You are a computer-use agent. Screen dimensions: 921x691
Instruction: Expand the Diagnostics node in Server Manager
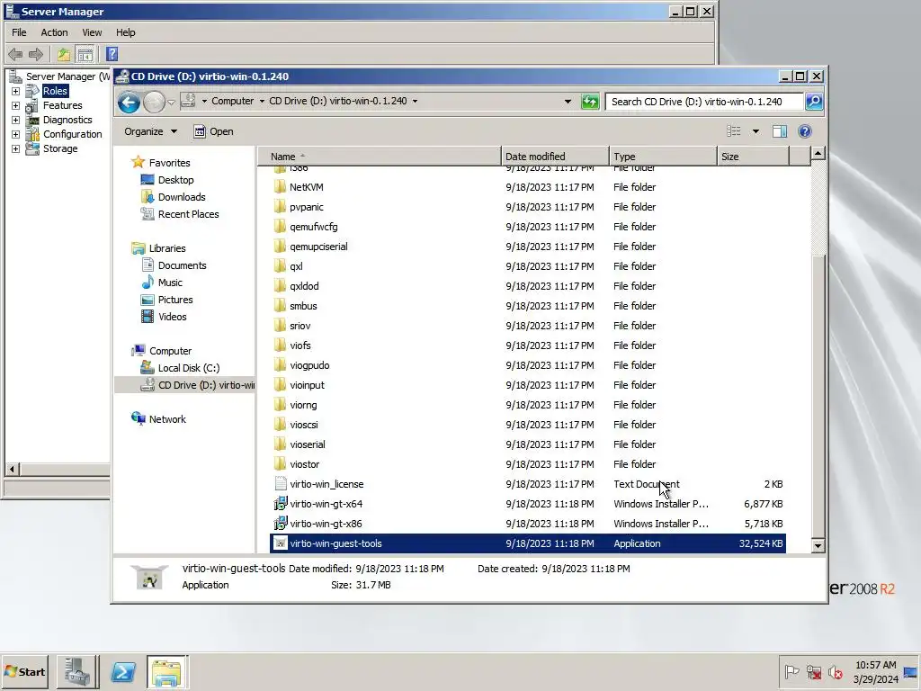pyautogui.click(x=16, y=120)
